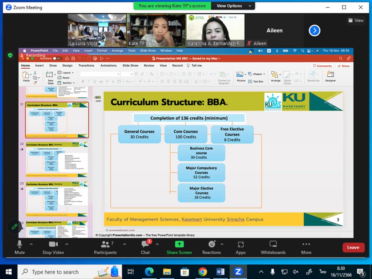Open Word from the taskbar
372x279 pixels.
pos(220,272)
